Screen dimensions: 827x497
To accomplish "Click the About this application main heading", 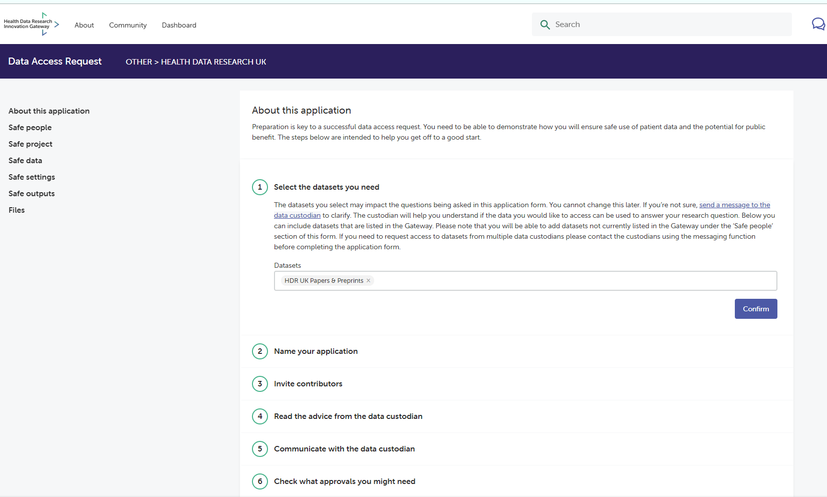I will click(x=302, y=110).
